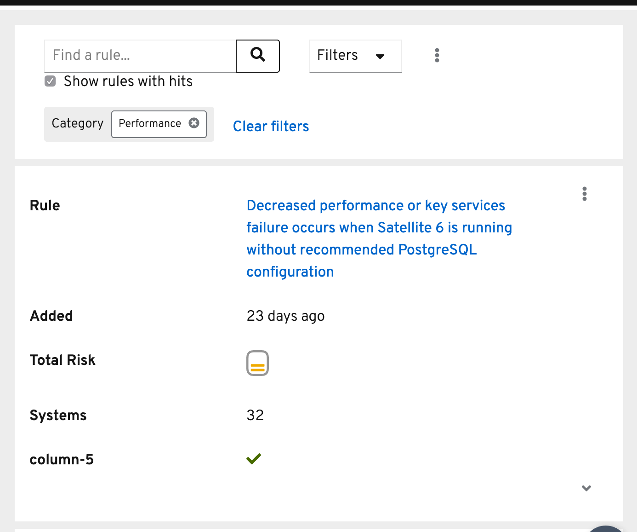Click the Category filter group label
This screenshot has width=637, height=532.
click(78, 123)
